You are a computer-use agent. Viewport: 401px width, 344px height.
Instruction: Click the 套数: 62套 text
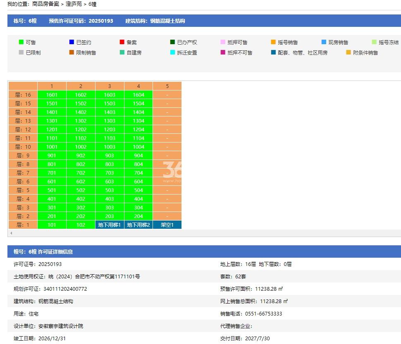click(x=233, y=277)
